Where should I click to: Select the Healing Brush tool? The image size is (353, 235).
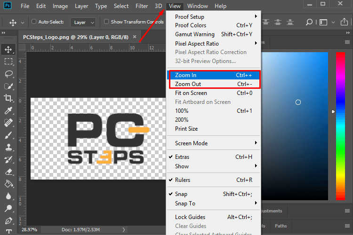click(8, 123)
